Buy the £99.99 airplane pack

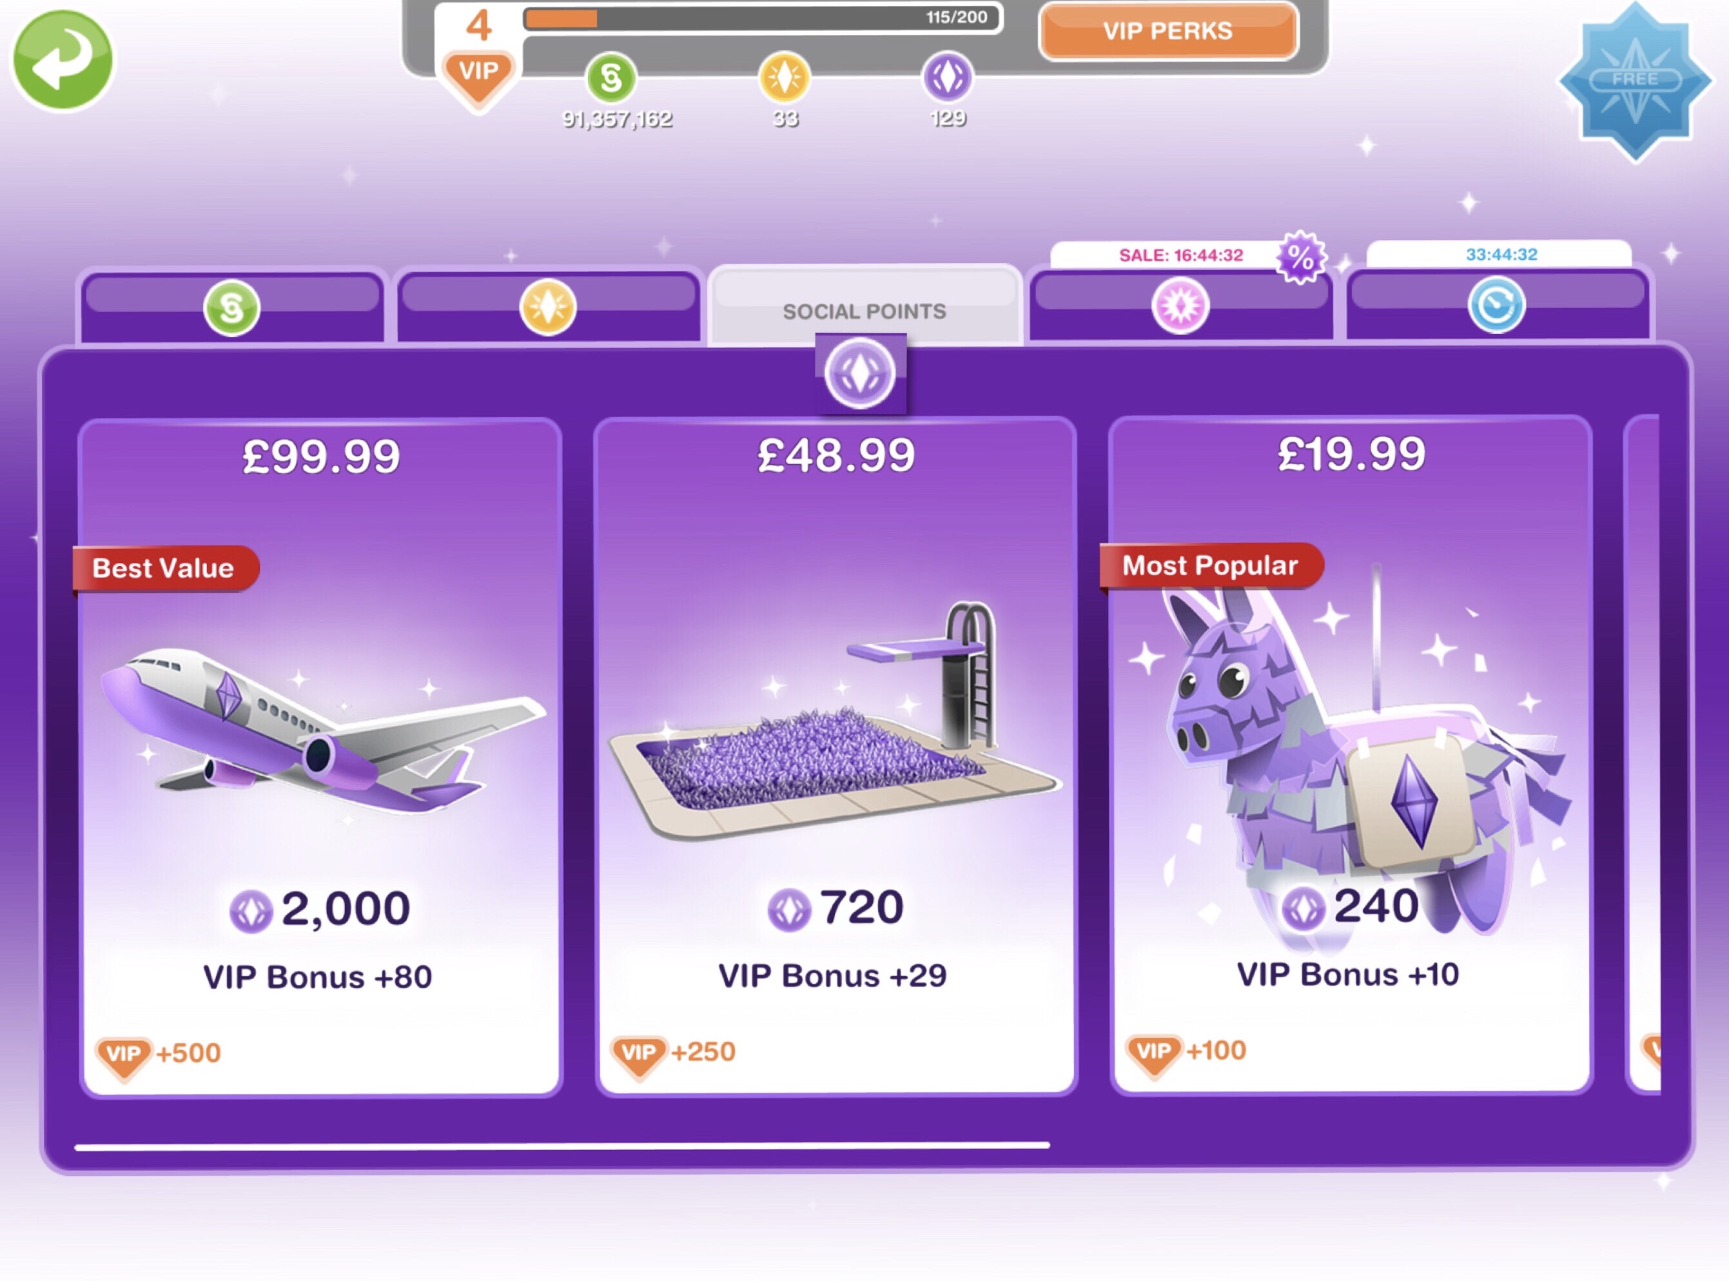click(x=320, y=756)
